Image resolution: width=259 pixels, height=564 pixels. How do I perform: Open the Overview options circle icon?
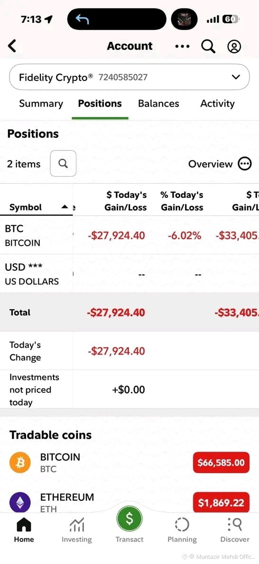245,164
